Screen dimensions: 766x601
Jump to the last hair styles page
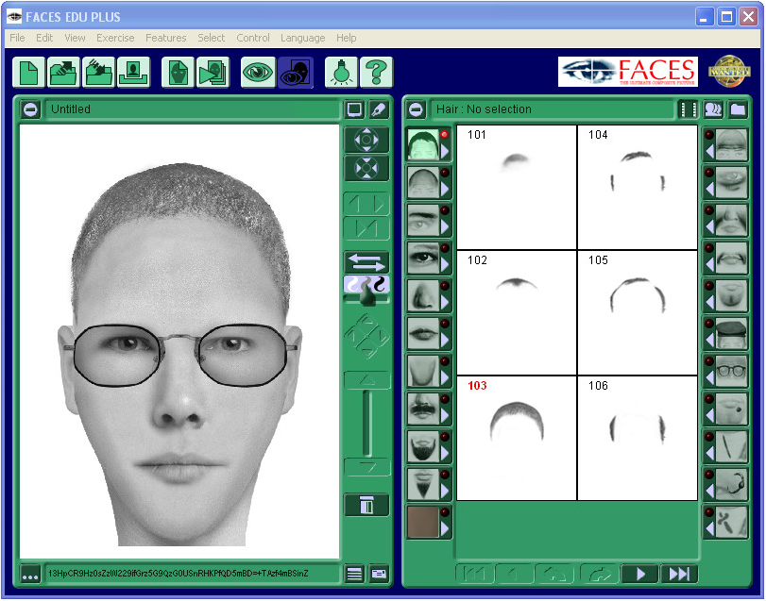click(x=678, y=574)
